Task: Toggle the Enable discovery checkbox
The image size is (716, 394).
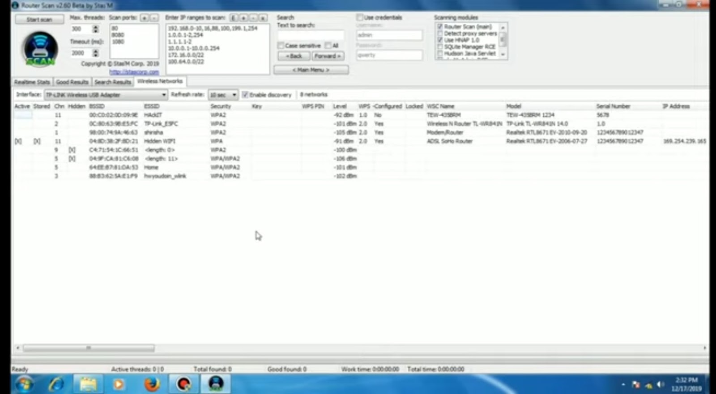Action: pos(245,95)
